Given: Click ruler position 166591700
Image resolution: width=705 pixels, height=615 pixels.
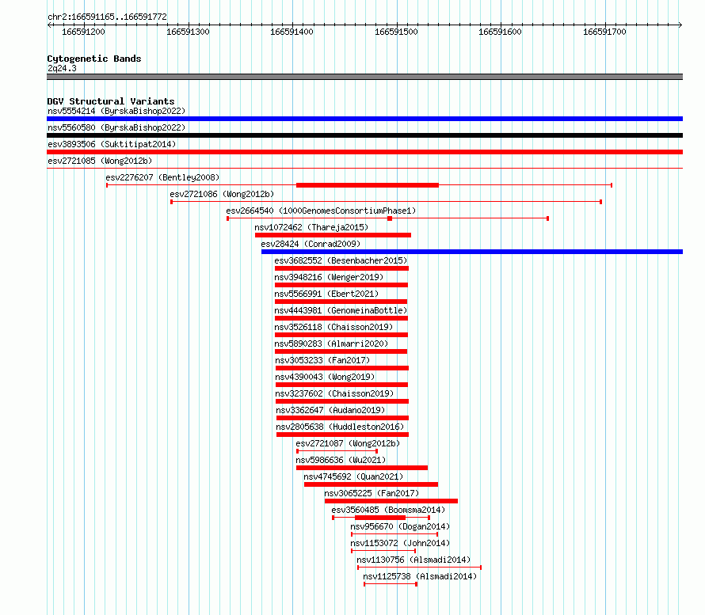Looking at the screenshot, I should coord(604,32).
